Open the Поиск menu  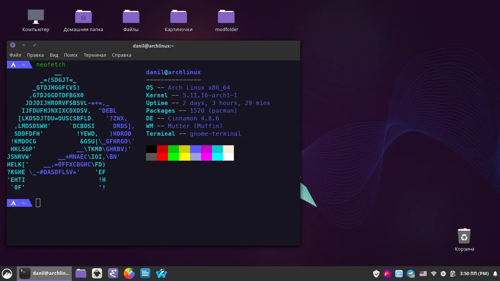coord(71,55)
